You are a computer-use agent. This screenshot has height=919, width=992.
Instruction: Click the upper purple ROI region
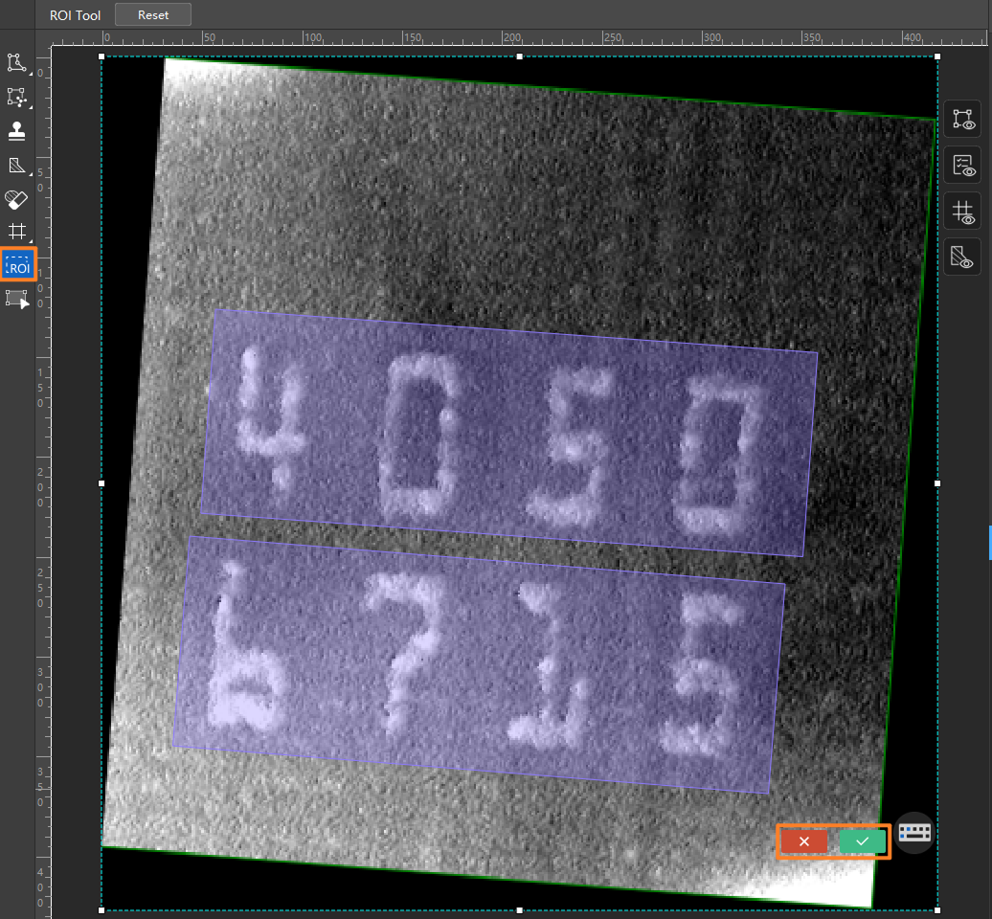point(509,434)
